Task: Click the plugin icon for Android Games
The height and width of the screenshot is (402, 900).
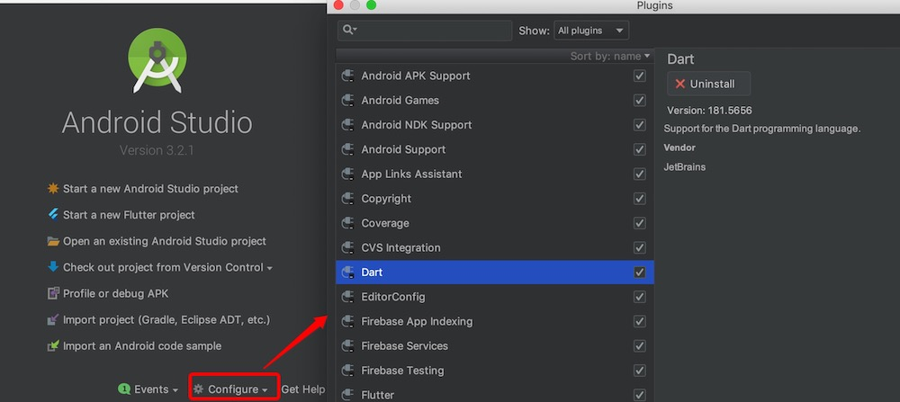Action: (x=347, y=101)
